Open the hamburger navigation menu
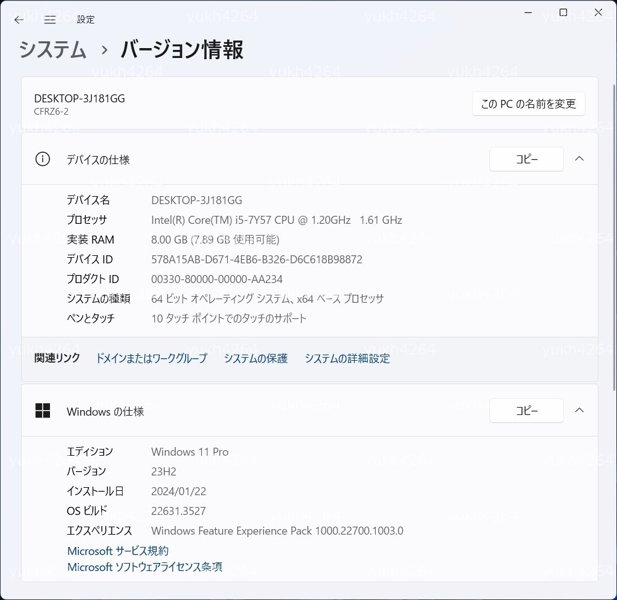Image resolution: width=617 pixels, height=600 pixels. point(49,20)
